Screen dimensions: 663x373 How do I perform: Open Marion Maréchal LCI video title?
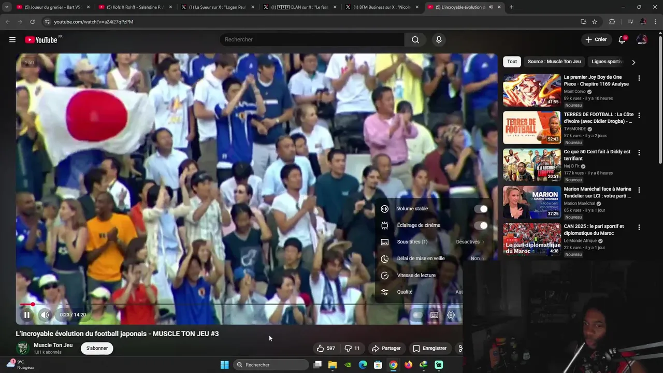coord(597,193)
